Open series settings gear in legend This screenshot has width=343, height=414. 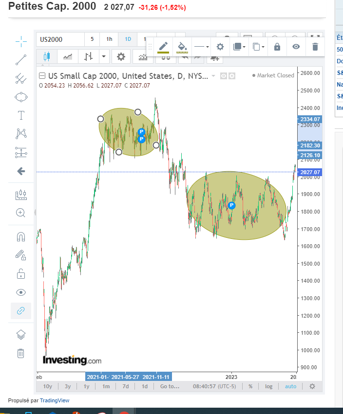click(232, 76)
